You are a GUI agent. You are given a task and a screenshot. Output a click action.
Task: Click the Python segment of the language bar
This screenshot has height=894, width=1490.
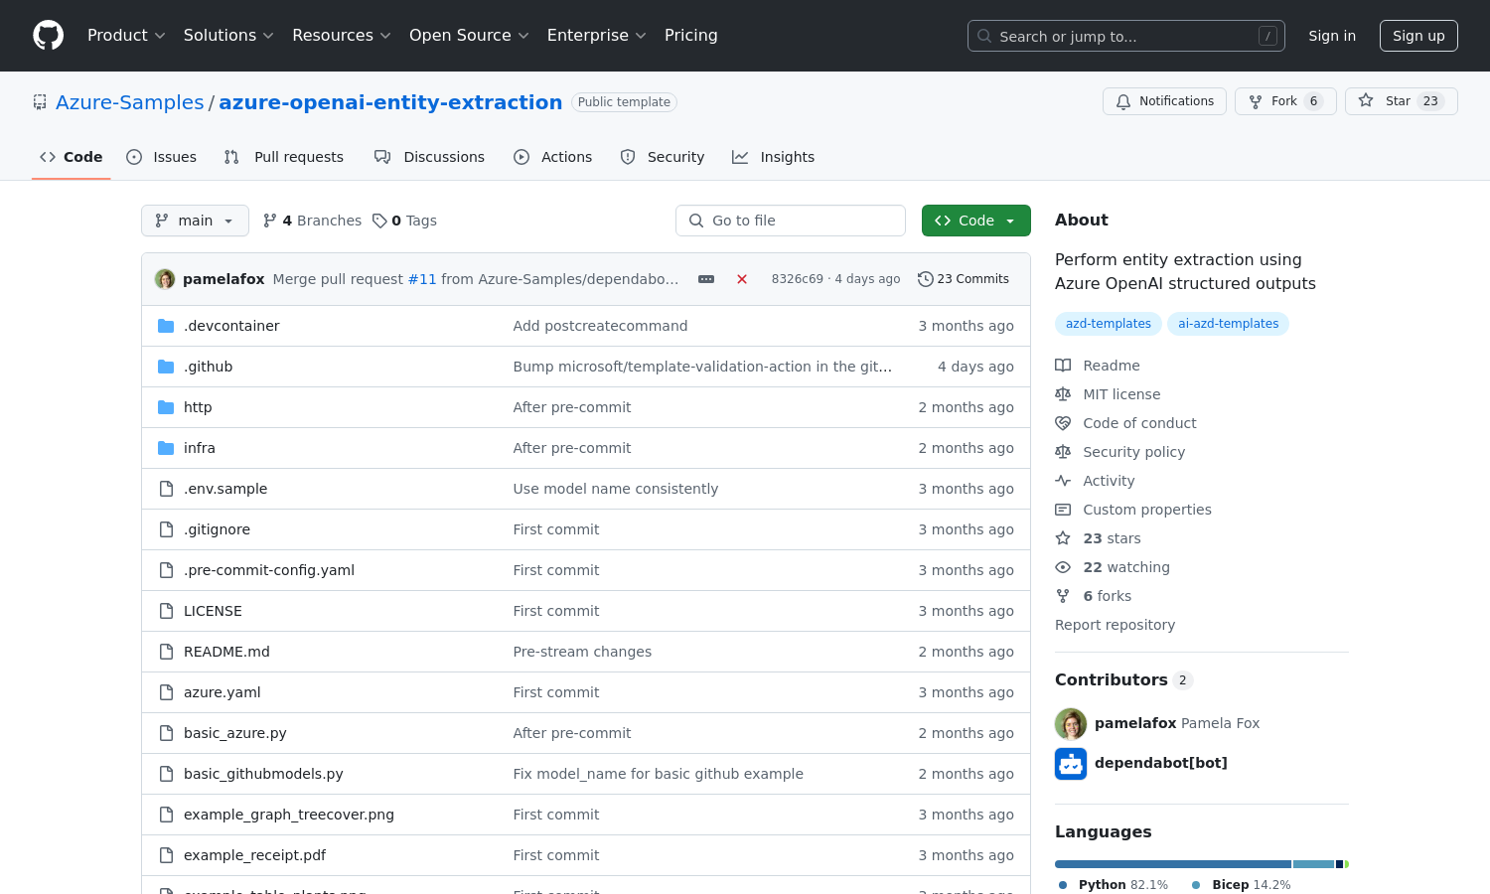(x=1172, y=863)
